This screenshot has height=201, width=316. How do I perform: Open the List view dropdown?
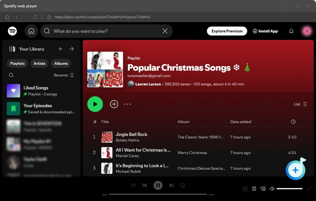[x=300, y=104]
